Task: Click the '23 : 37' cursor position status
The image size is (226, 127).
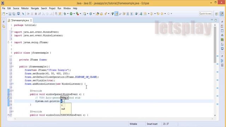Action: pos(166,124)
